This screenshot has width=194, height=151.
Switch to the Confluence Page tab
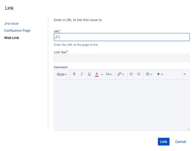point(17,31)
